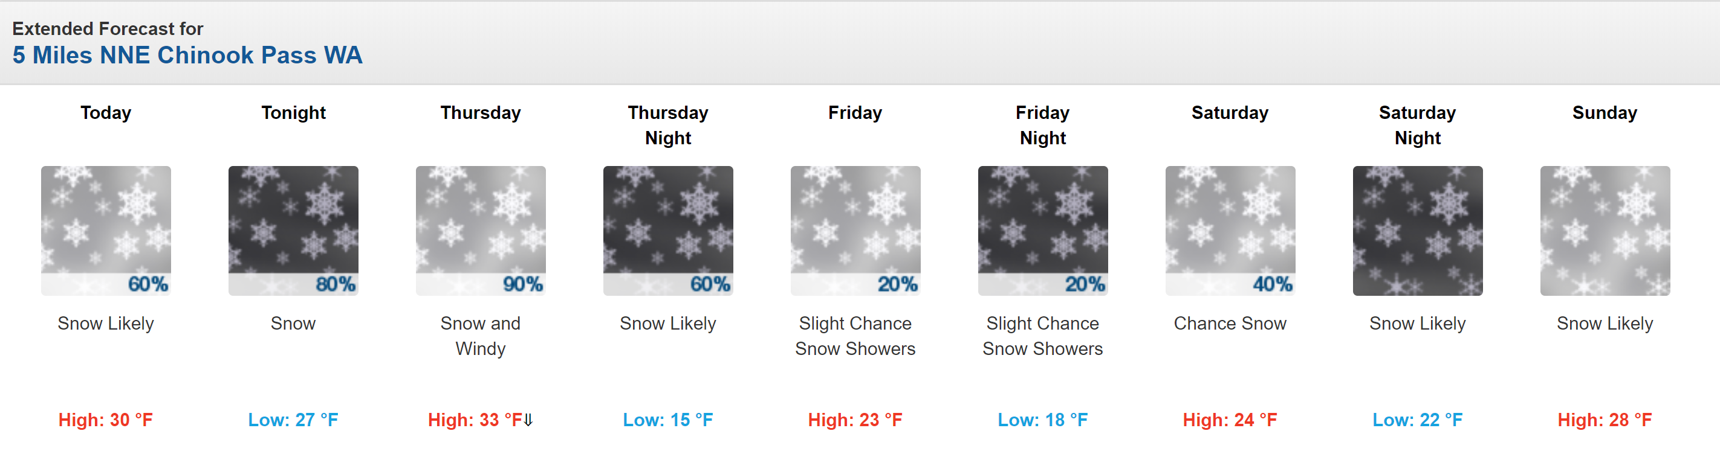Select the Thursday Night snow icon

669,231
